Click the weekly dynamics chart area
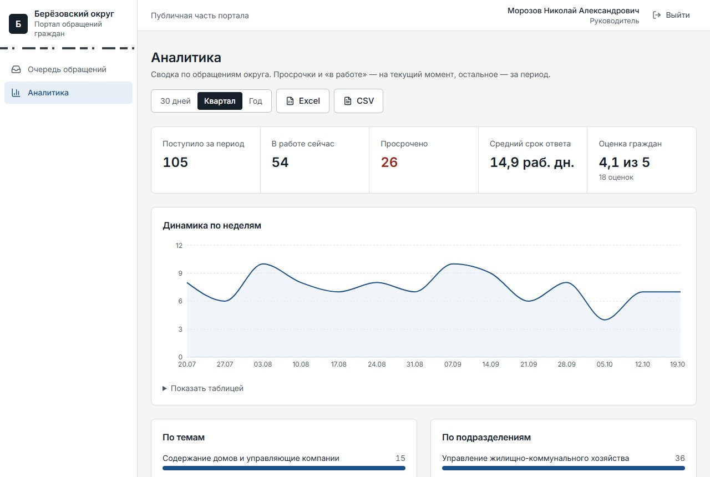Image resolution: width=710 pixels, height=477 pixels. coord(434,301)
